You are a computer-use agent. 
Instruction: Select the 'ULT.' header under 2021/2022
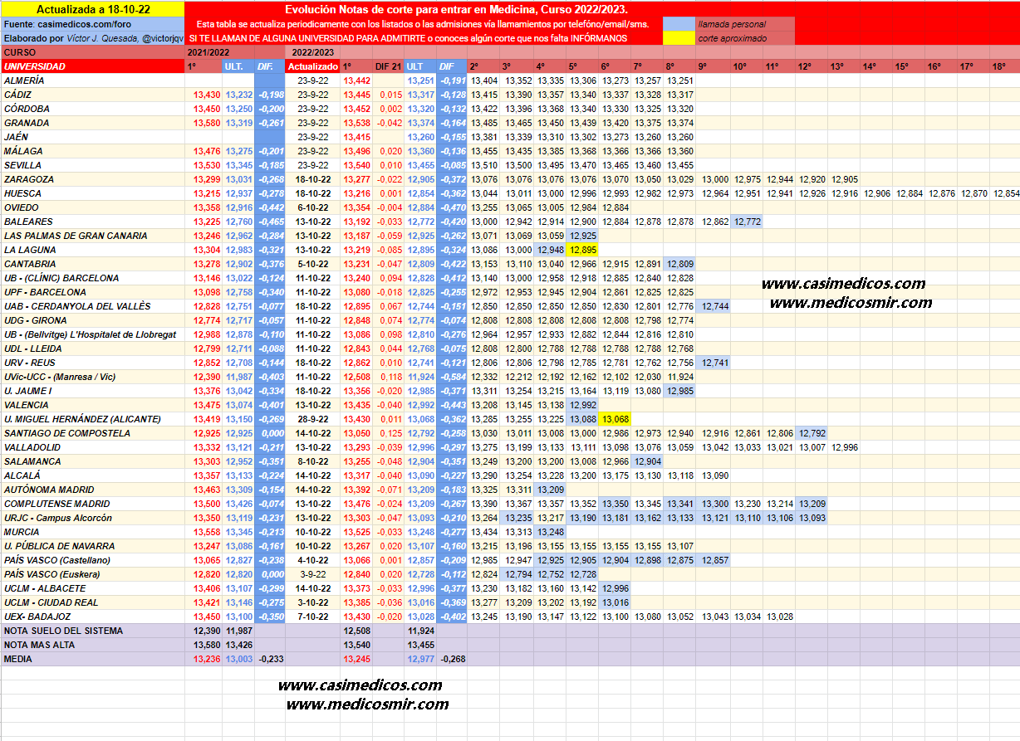tap(238, 66)
